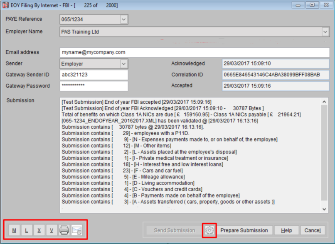This screenshot has width=335, height=244.
Task: Click the Cancel button
Action: [313, 230]
